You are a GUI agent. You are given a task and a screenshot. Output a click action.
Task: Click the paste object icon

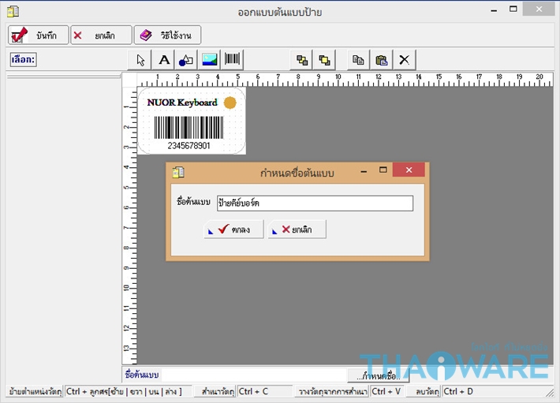coord(382,60)
